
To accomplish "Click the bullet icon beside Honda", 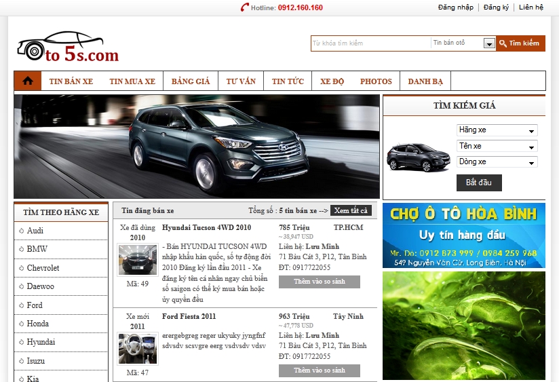I will tap(22, 324).
